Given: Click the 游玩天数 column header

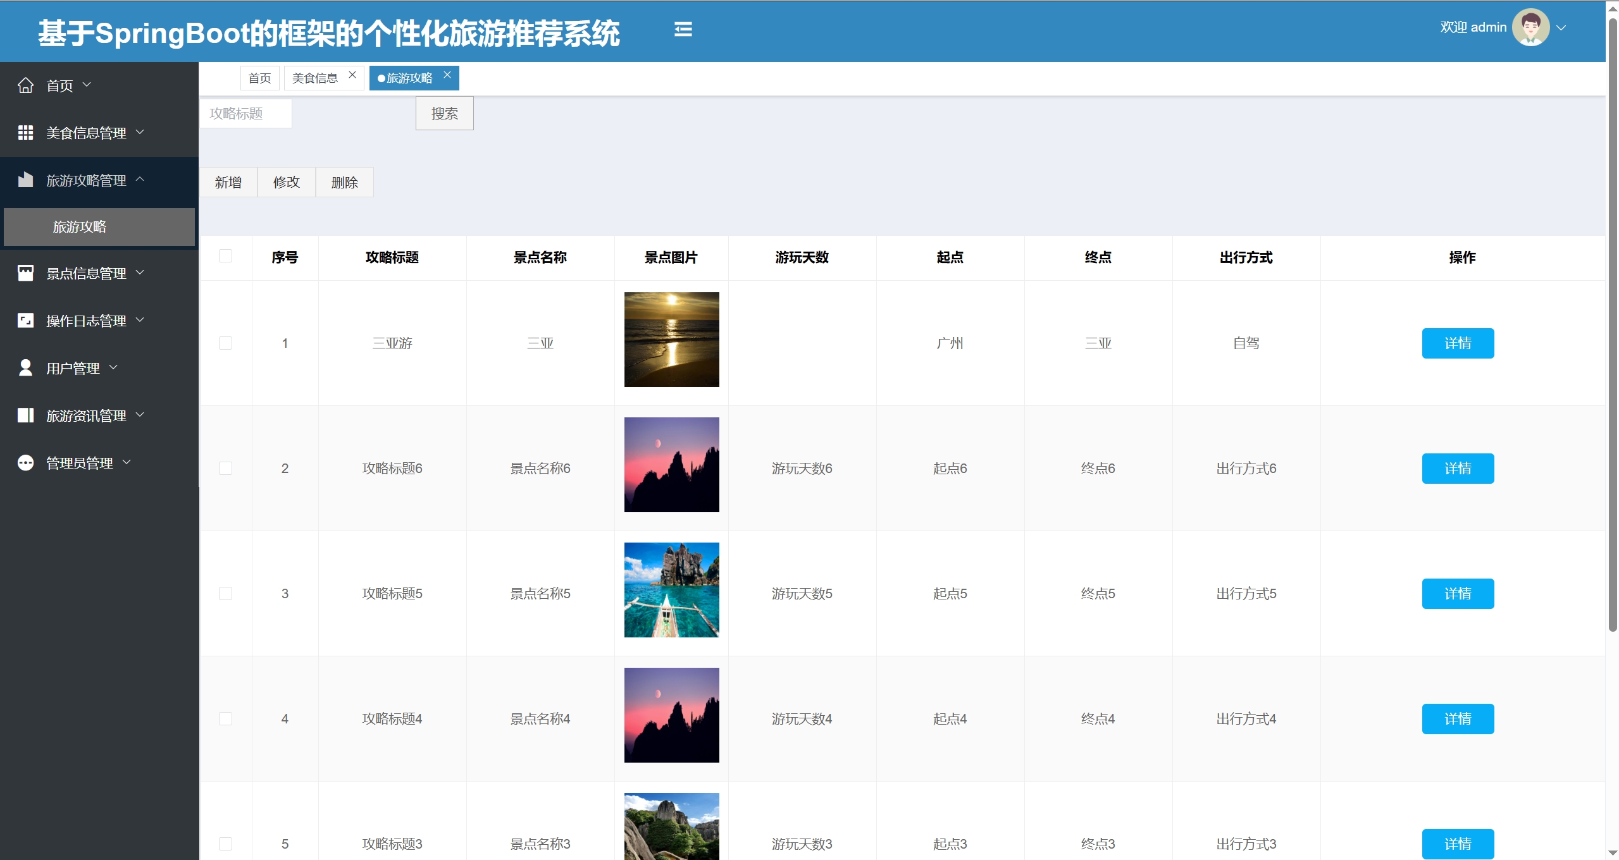Looking at the screenshot, I should point(802,257).
